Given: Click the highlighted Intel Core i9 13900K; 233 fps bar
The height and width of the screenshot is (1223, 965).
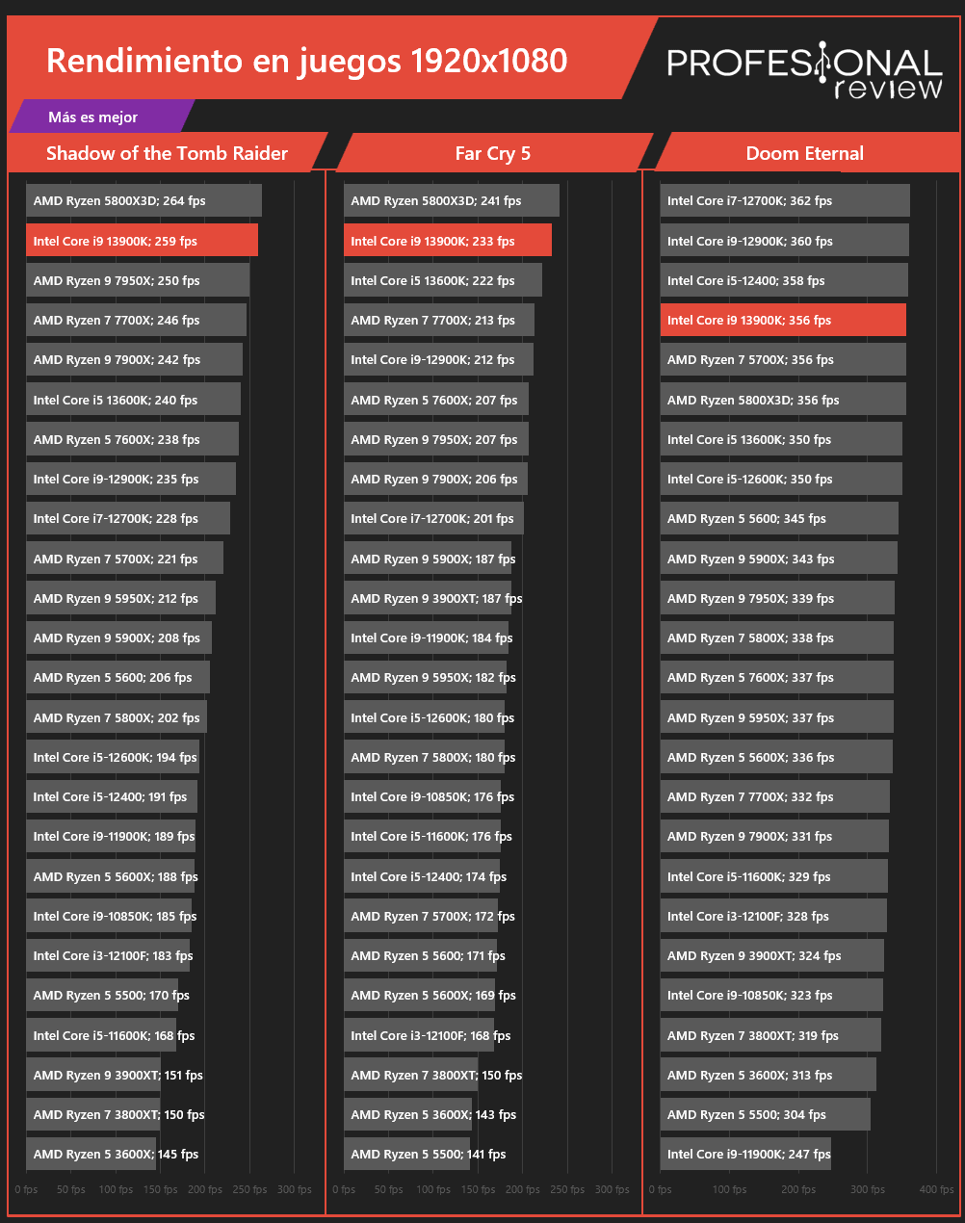Looking at the screenshot, I should [x=448, y=241].
